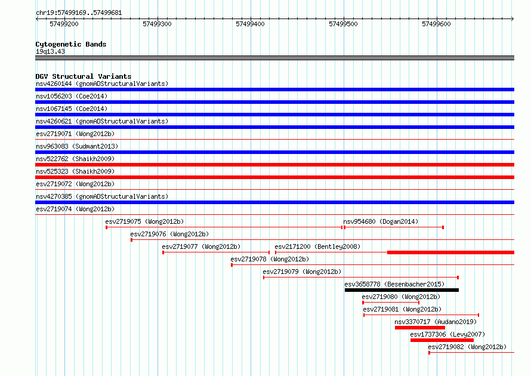This screenshot has height=376, width=531.
Task: Click the blue bar under nsv1056203
Action: point(274,102)
